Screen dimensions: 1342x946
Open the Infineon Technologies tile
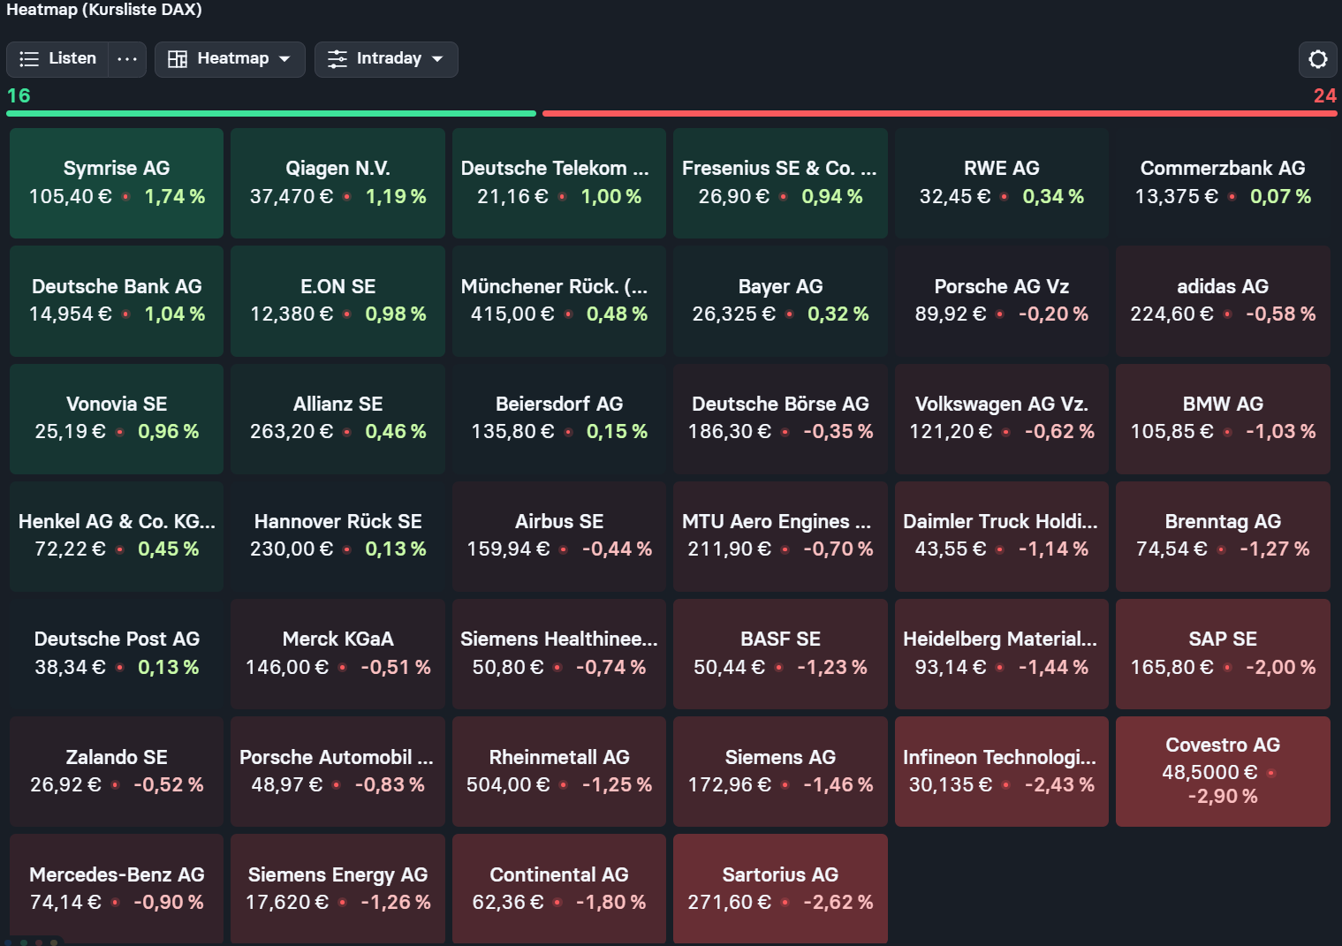click(x=1002, y=771)
